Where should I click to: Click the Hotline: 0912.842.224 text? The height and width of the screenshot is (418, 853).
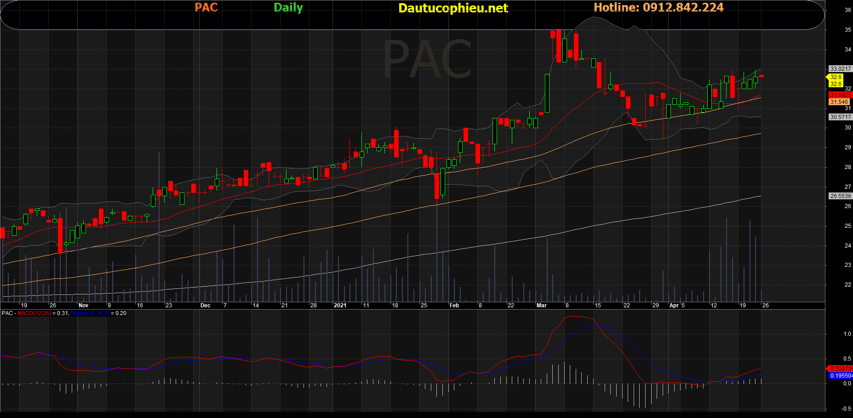(x=658, y=7)
